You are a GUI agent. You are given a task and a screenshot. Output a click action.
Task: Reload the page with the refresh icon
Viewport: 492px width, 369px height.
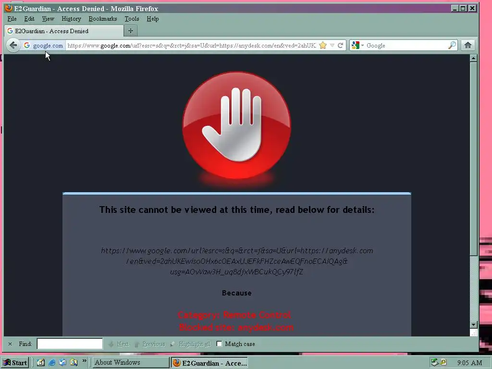click(340, 46)
